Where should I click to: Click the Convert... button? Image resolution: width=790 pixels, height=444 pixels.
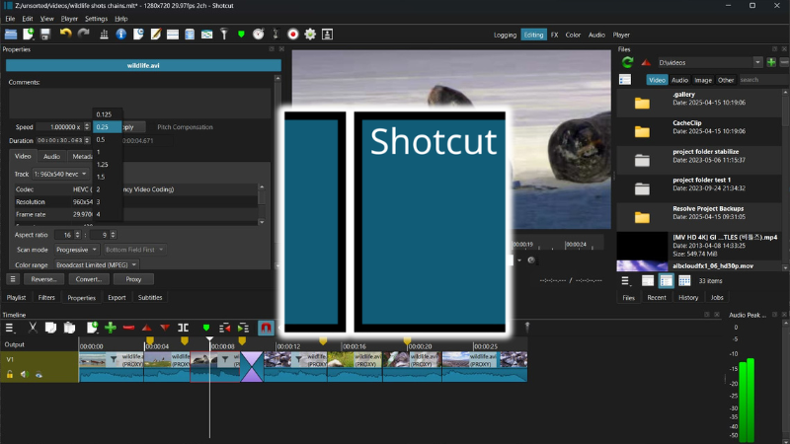click(89, 279)
